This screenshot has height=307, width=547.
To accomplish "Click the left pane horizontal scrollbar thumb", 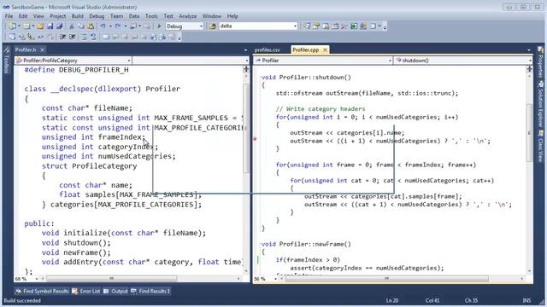I will [112, 279].
